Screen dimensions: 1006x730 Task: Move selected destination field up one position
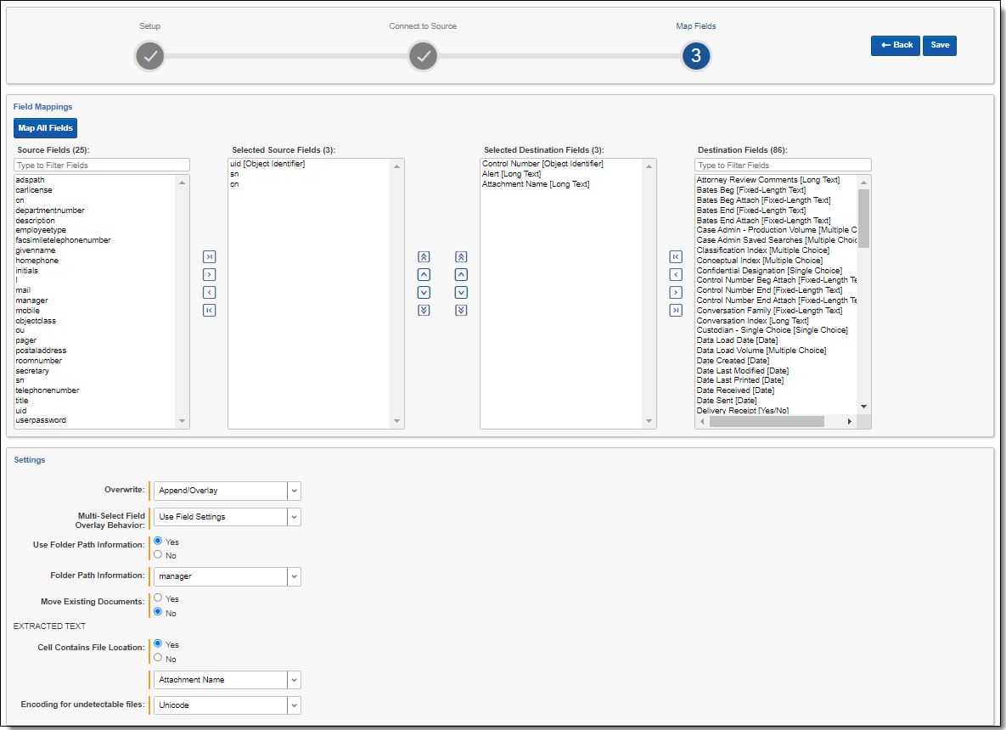[461, 275]
